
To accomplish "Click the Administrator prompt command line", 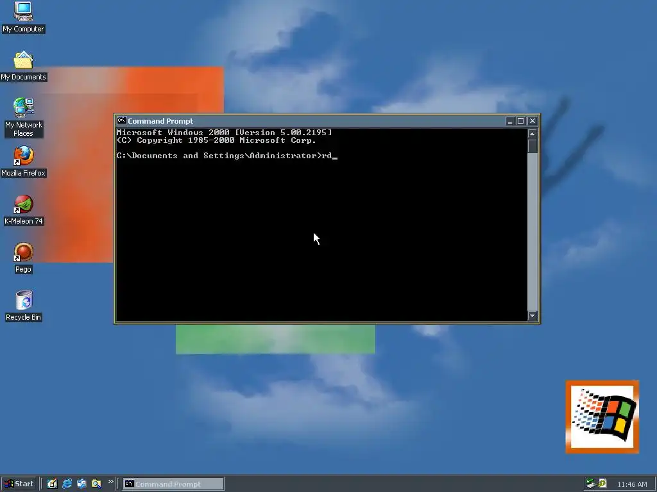I will [226, 156].
